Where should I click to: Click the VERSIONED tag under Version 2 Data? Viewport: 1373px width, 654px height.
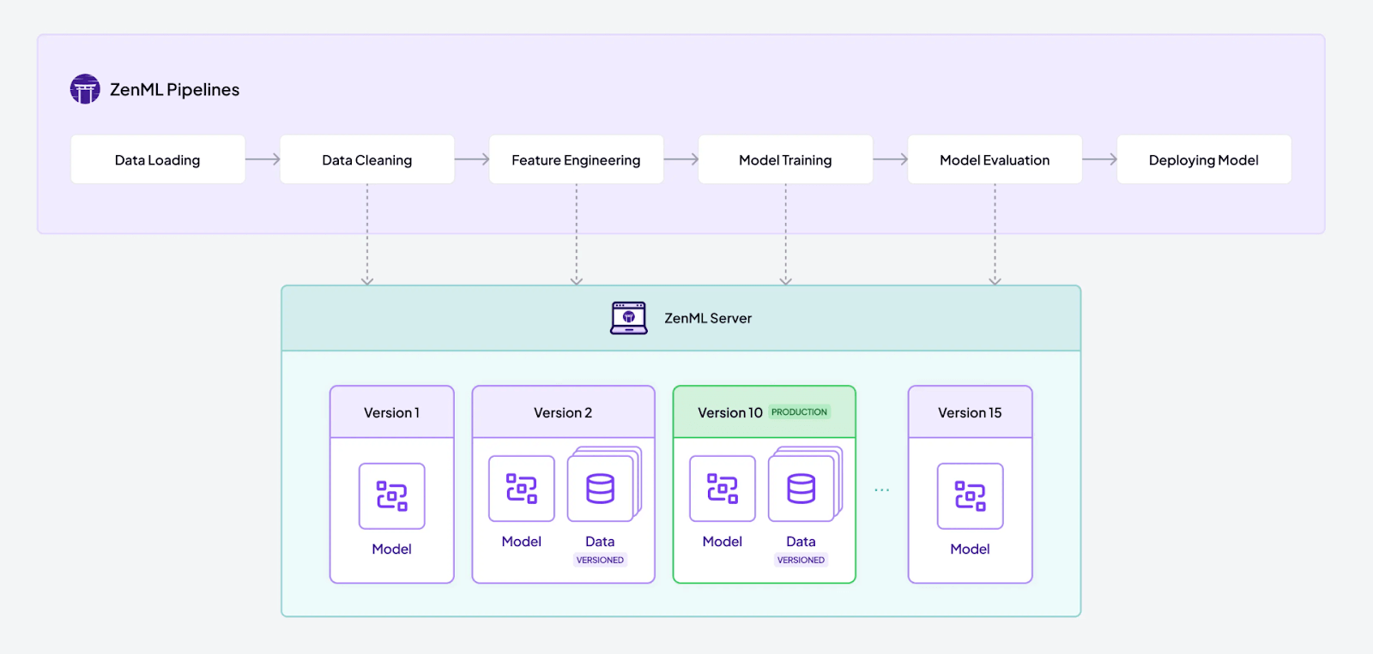600,561
